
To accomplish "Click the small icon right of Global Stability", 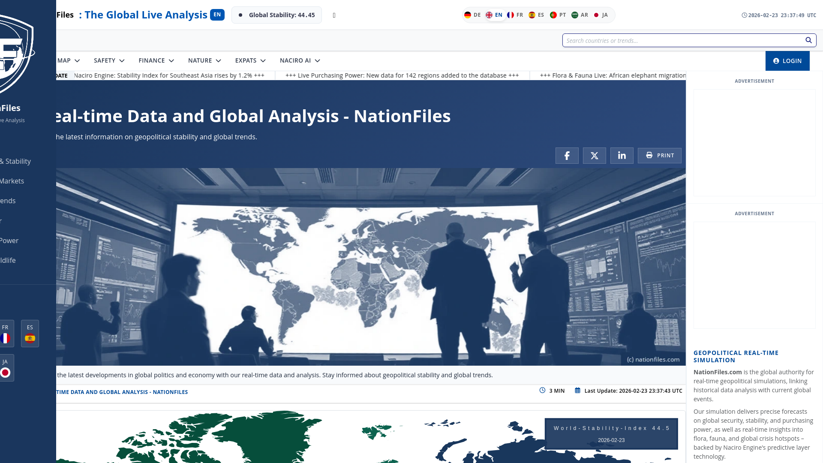I will point(334,15).
